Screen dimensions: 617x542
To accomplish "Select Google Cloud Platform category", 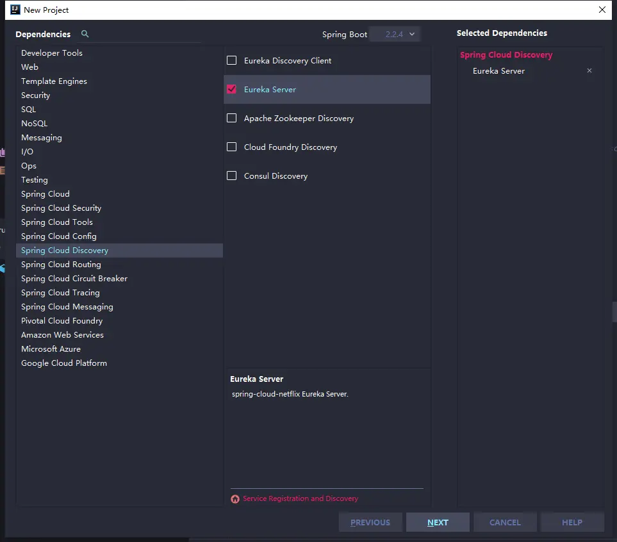I will point(120,363).
